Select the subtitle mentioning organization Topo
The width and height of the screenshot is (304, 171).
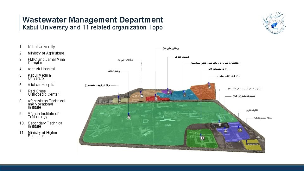click(92, 27)
